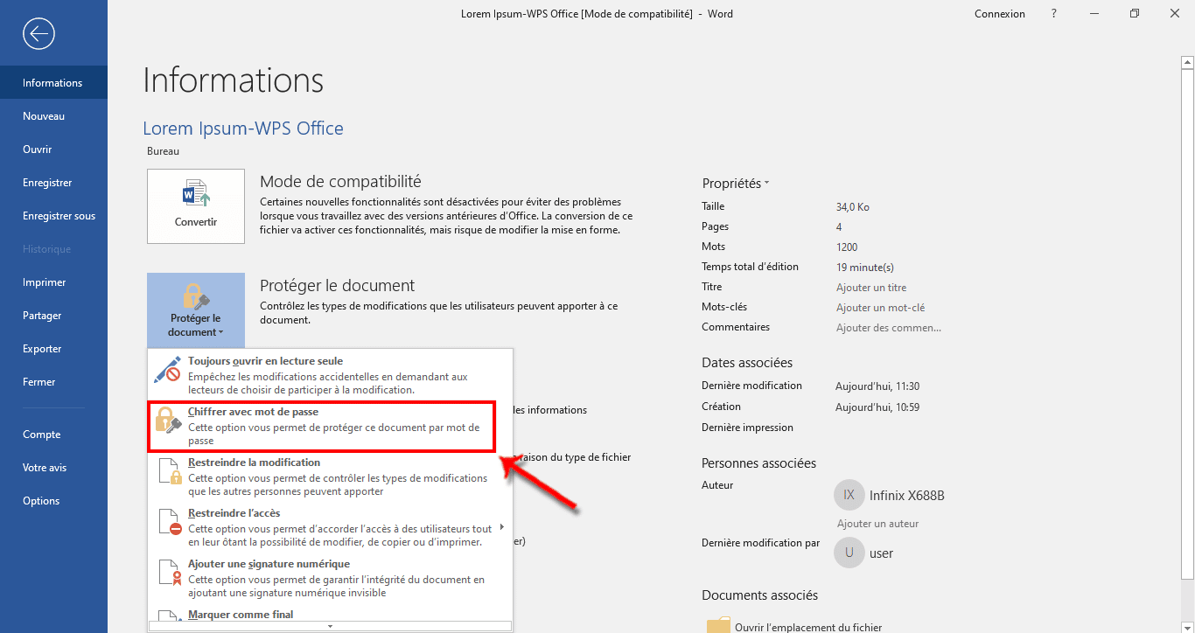Click the lock and key icon for Chiffrer
1195x633 pixels.
[167, 421]
